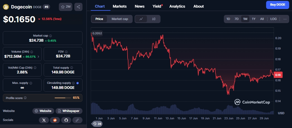The image size is (292, 128).
Task: Open the Yield tab
Action: coord(157,6)
